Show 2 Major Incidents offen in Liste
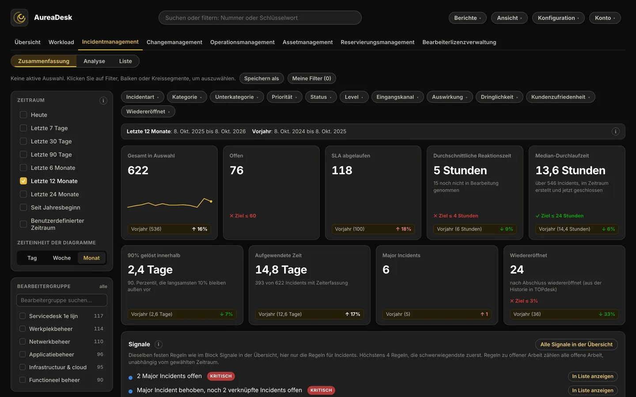This screenshot has width=636, height=397. [593, 376]
